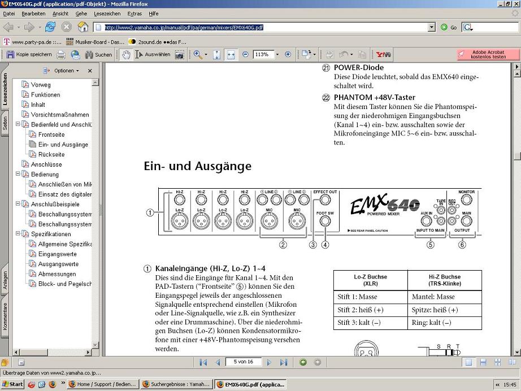Select the zoom-in magnifier tool
Screen dimensions: 521x391
[198, 54]
